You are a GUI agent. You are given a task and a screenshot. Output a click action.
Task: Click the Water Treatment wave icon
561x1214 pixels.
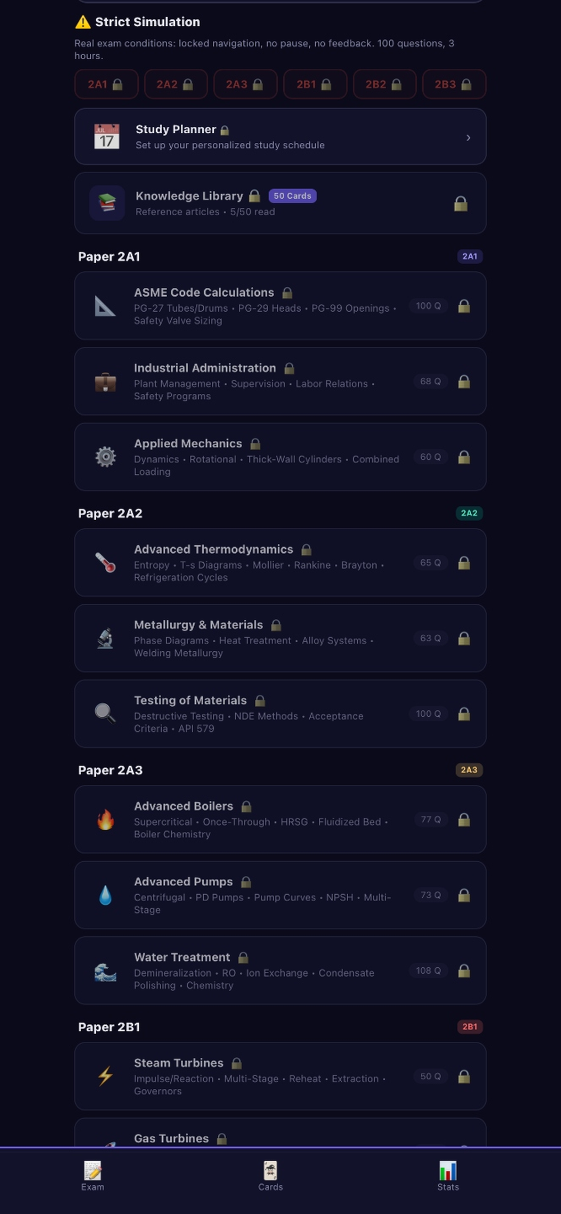point(105,971)
